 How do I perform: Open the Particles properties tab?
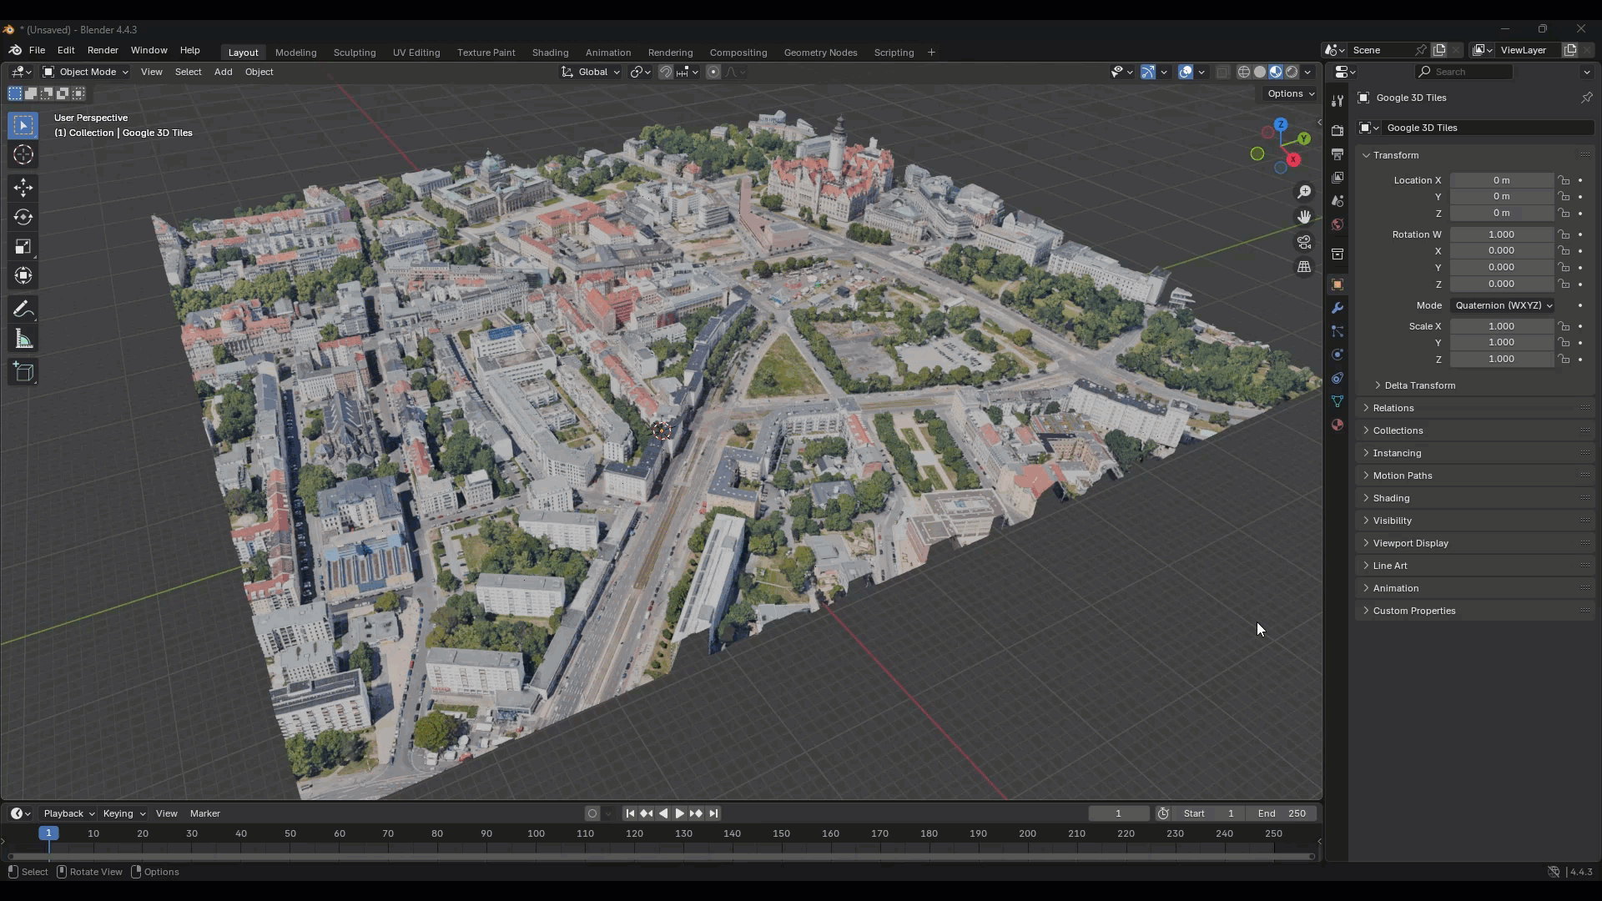point(1338,331)
